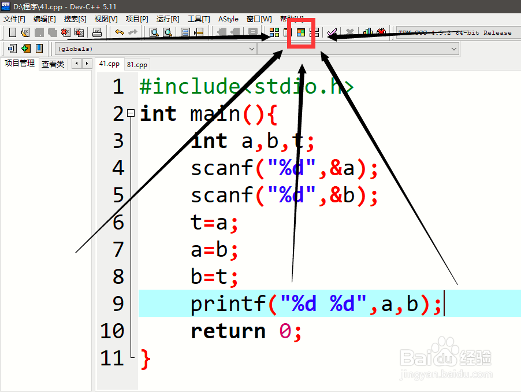
Task: Close current file via red X icon
Action: [65, 32]
